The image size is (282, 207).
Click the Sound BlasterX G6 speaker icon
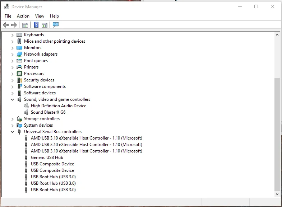26,112
